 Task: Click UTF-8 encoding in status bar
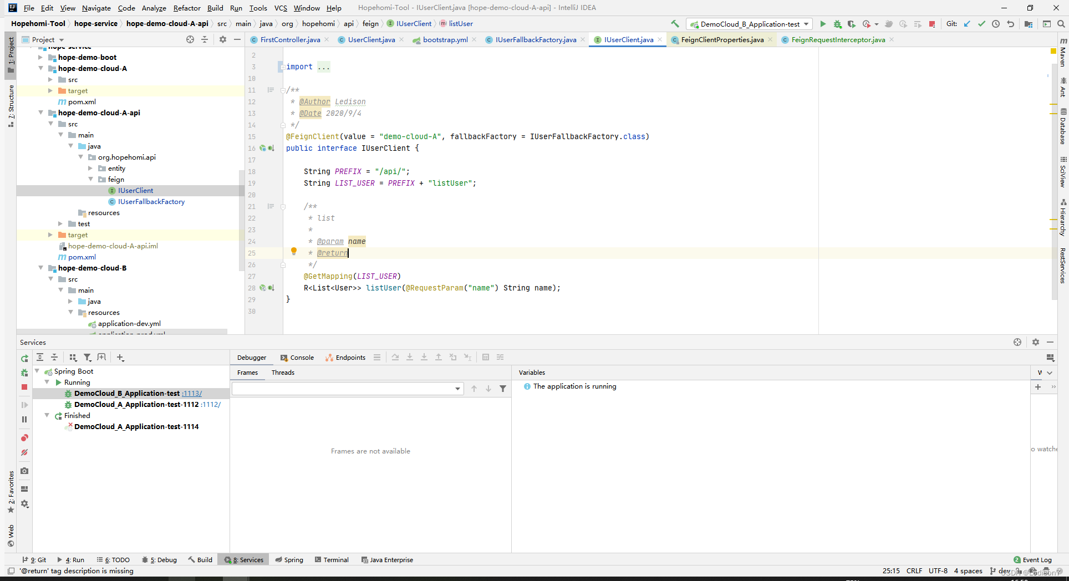pos(938,570)
